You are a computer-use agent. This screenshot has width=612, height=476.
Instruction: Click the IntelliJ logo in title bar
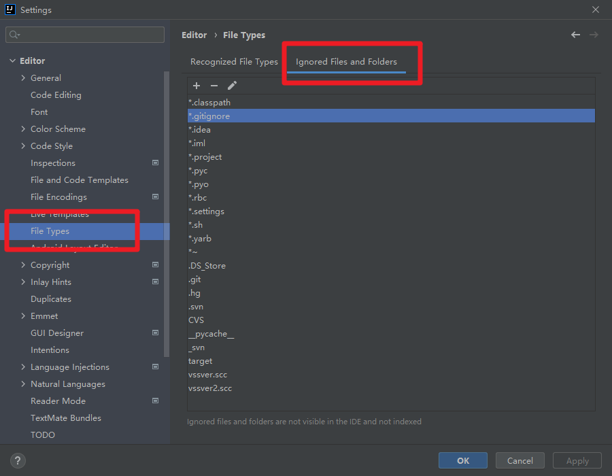(10, 10)
